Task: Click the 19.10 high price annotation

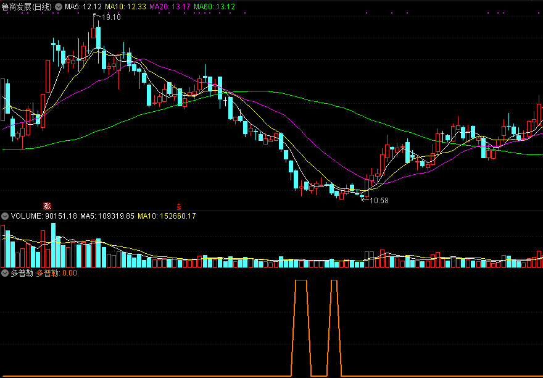Action: [111, 17]
